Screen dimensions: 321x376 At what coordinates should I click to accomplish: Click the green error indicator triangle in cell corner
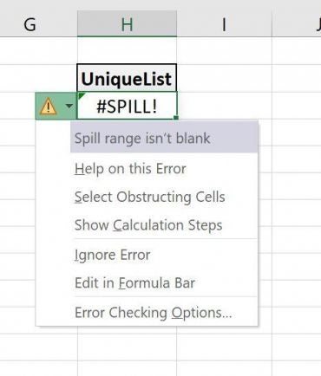coord(81,95)
